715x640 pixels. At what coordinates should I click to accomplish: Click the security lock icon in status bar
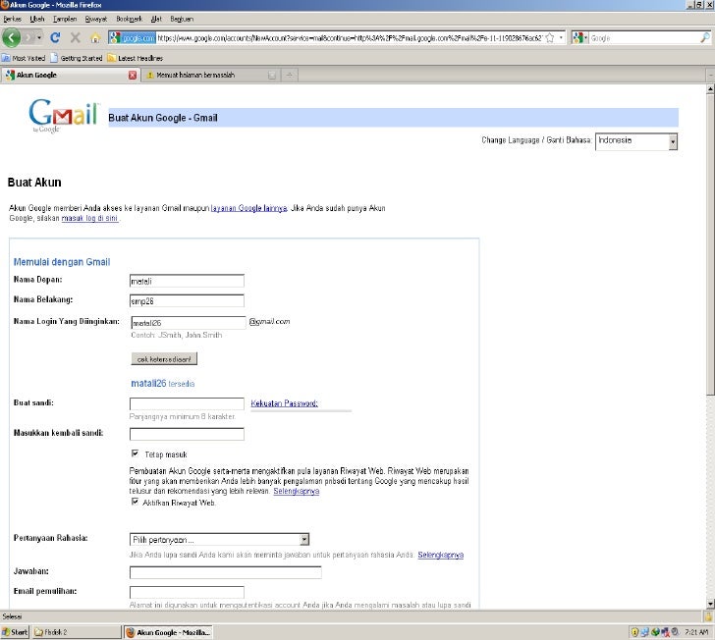(708, 616)
